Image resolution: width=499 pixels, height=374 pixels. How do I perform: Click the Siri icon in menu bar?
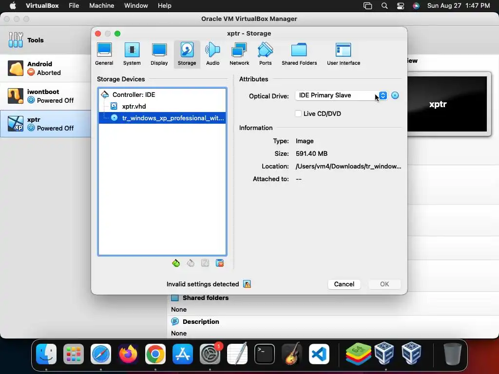[x=416, y=6]
